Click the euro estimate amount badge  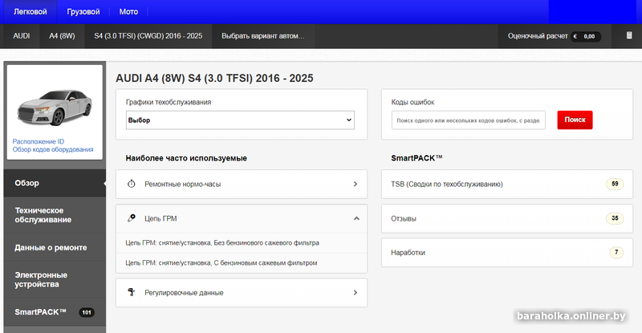coord(586,36)
